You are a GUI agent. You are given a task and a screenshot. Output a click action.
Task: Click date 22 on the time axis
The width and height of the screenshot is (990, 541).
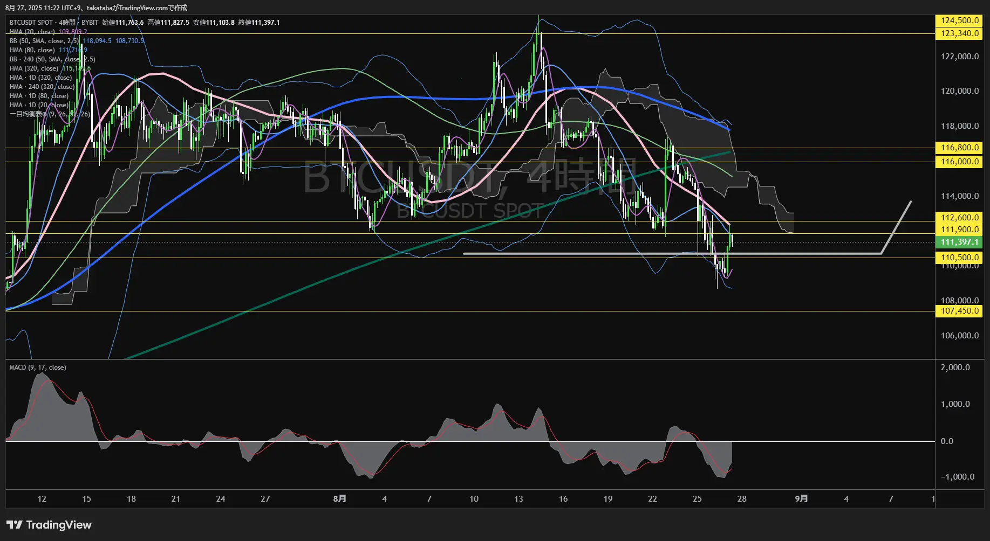tap(653, 499)
